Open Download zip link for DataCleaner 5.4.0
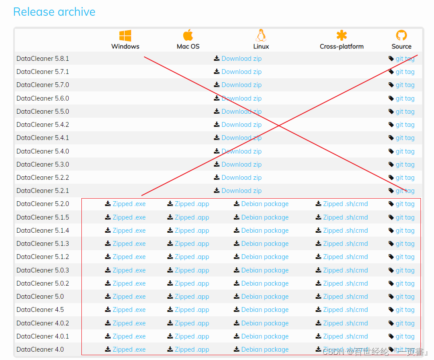The height and width of the screenshot is (360, 434). point(241,151)
